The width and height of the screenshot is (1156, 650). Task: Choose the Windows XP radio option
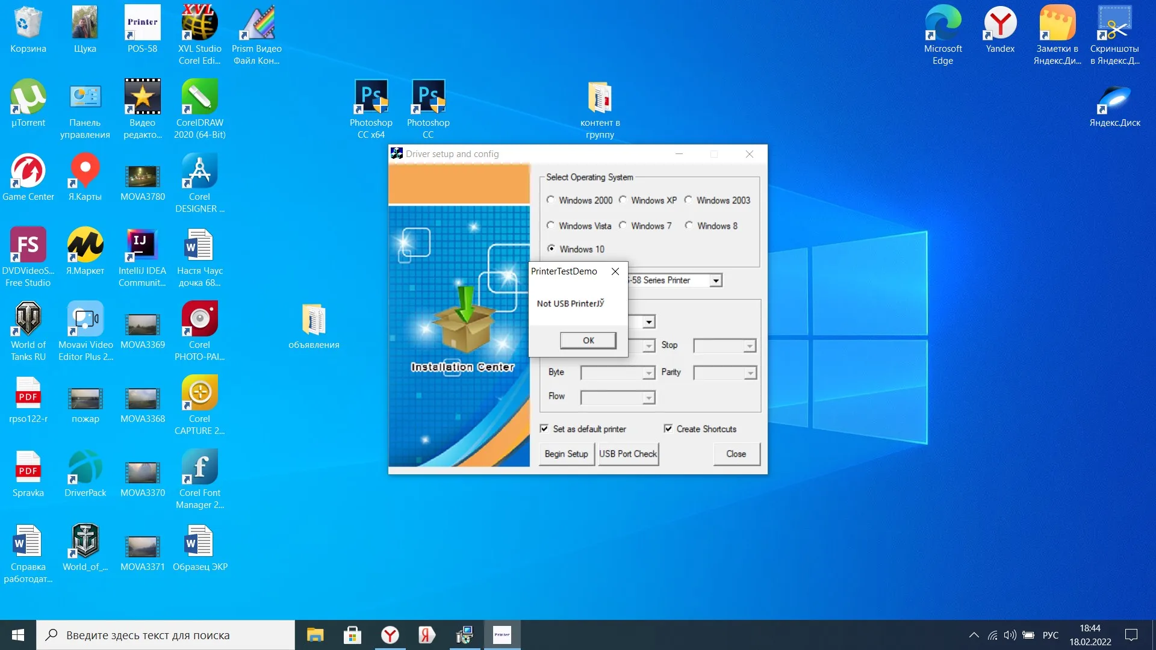tap(623, 200)
